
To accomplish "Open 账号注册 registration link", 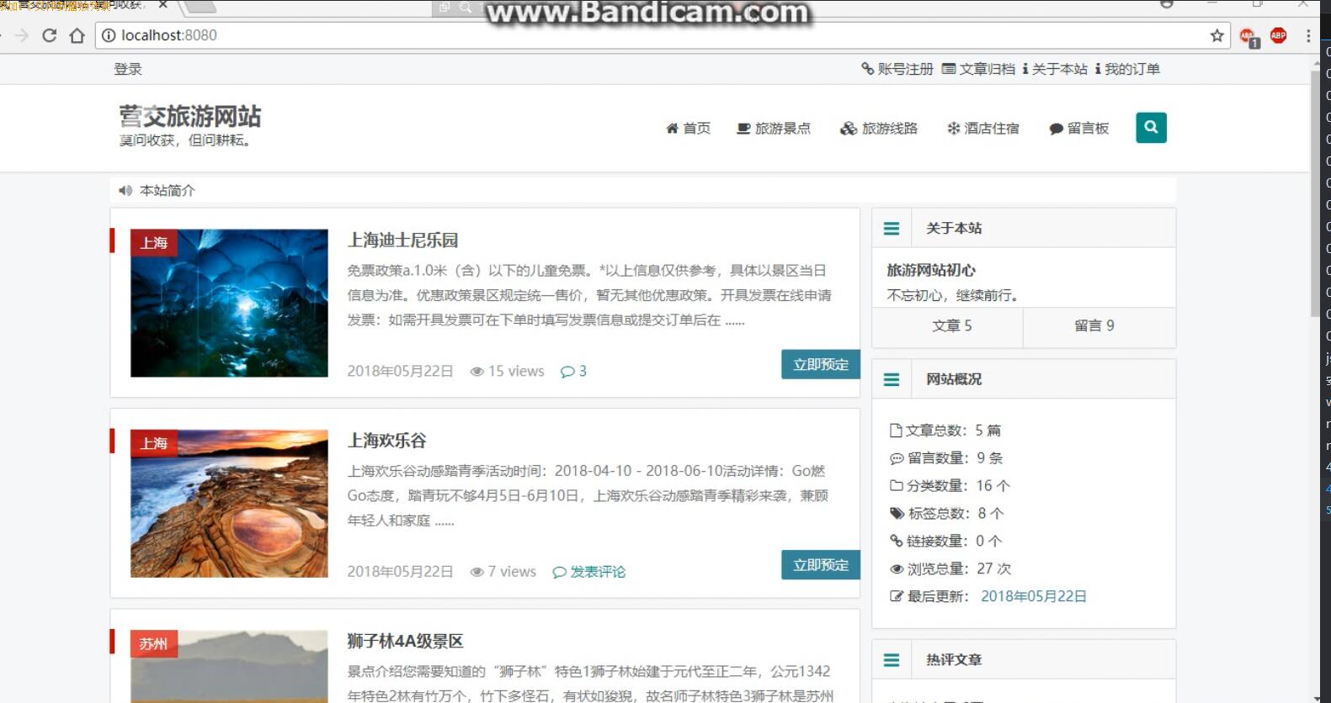I will (x=897, y=69).
